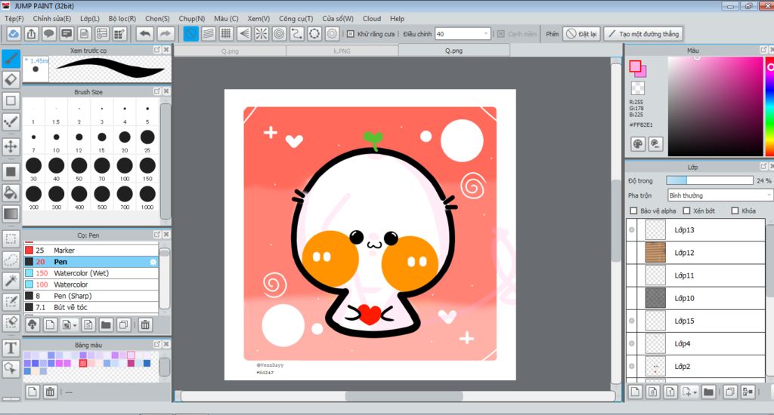Image resolution: width=774 pixels, height=415 pixels.
Task: Select layer Lớp10 thumbnail
Action: pyautogui.click(x=655, y=298)
